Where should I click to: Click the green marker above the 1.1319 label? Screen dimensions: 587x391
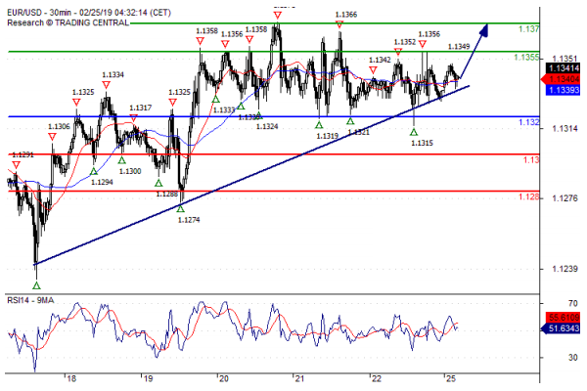pos(319,124)
